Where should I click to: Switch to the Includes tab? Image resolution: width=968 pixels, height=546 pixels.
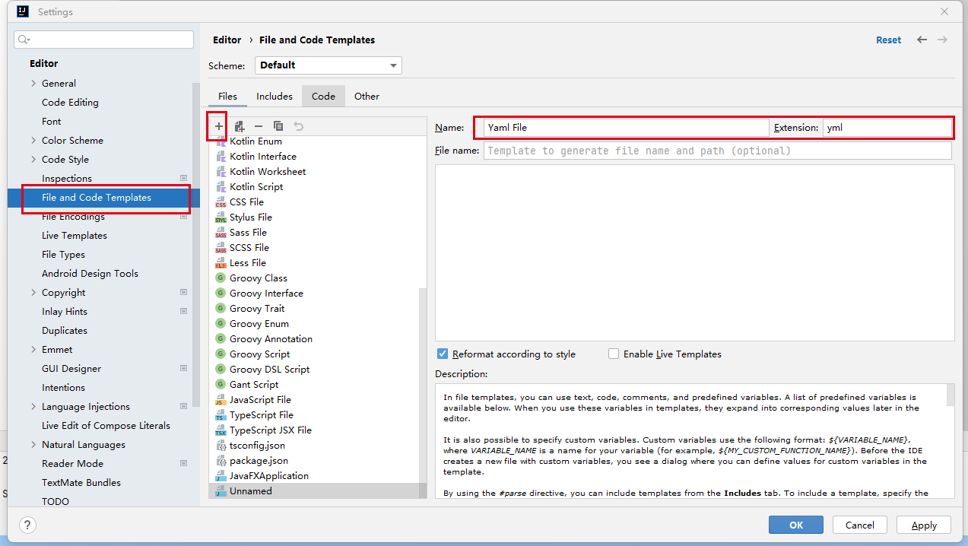pos(275,96)
